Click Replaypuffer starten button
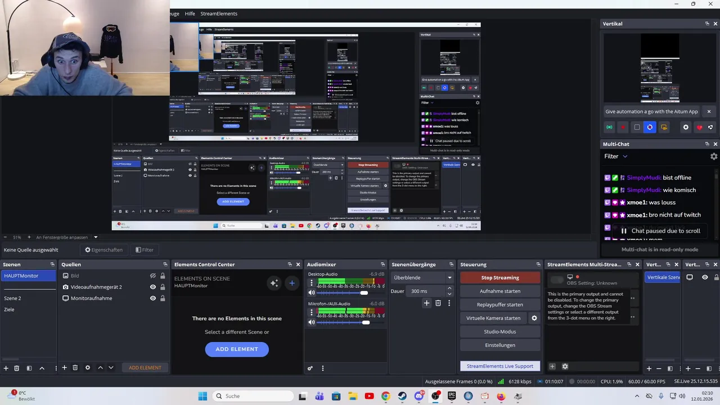This screenshot has height=405, width=720. [x=500, y=305]
